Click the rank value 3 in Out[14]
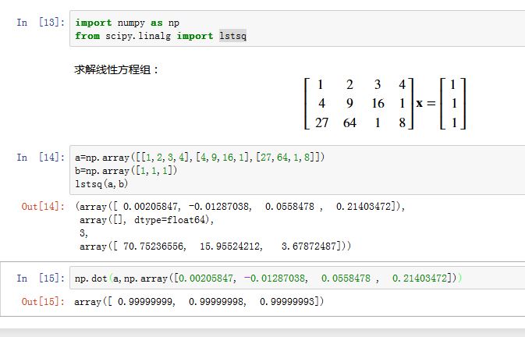This screenshot has height=337, width=525. 83,233
